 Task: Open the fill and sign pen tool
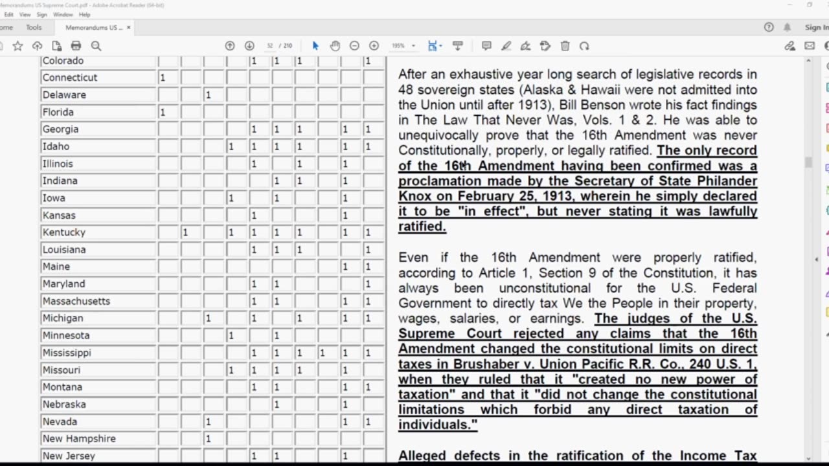(525, 46)
